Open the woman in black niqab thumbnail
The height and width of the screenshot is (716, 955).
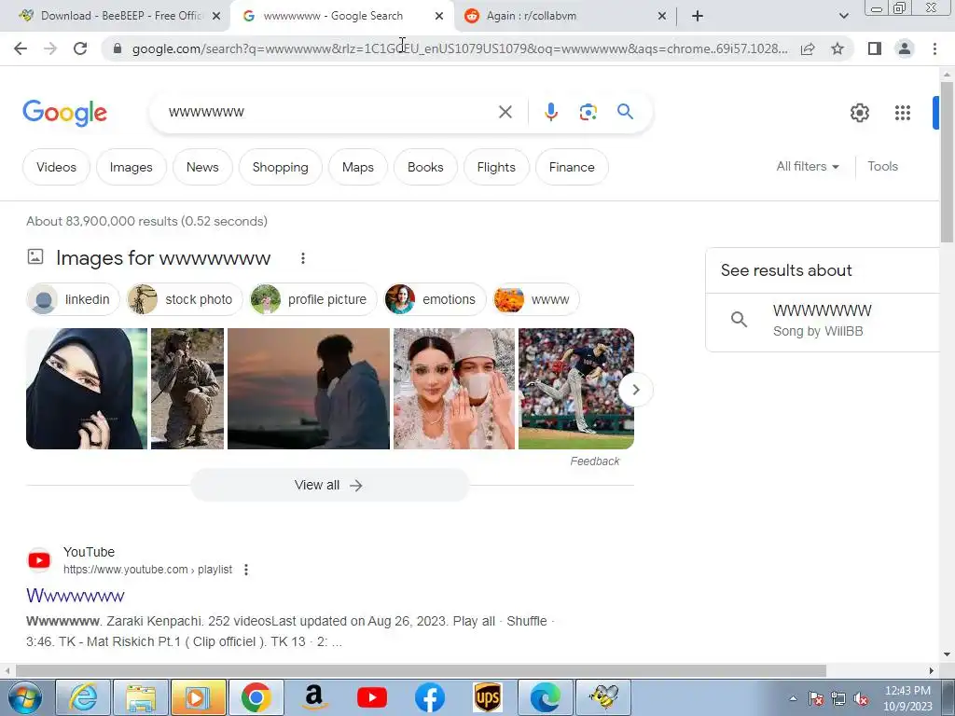pos(87,389)
